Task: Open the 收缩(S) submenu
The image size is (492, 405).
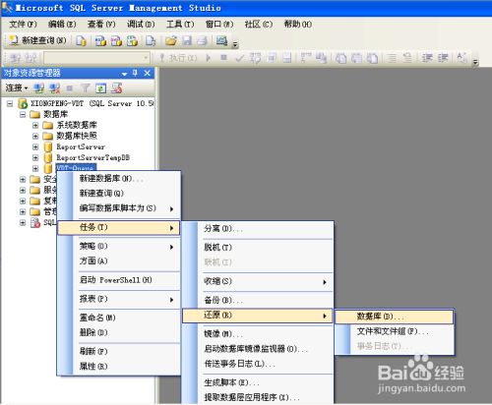Action: [258, 281]
